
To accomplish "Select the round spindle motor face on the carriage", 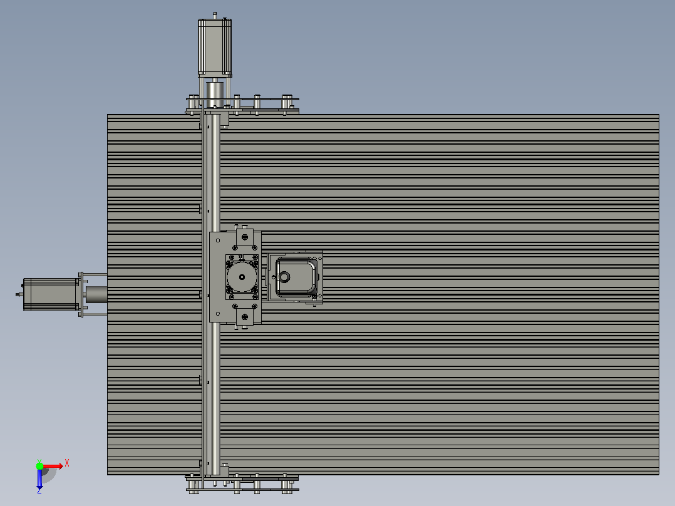I will tap(242, 277).
